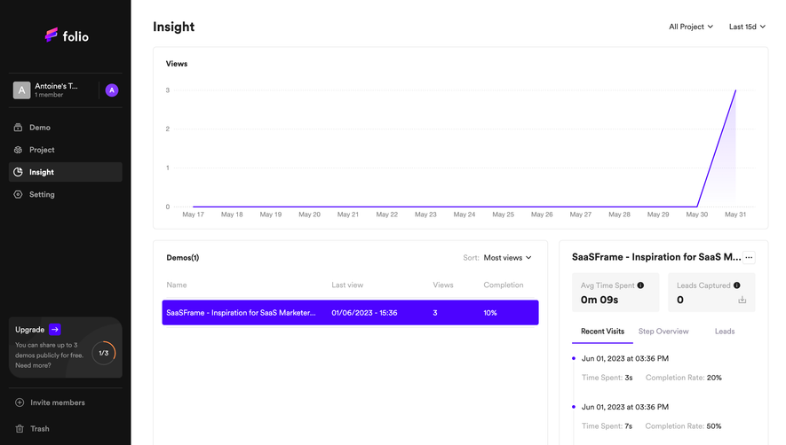Click the Demo sidebar icon
Viewport: 786px width, 445px height.
pos(18,127)
